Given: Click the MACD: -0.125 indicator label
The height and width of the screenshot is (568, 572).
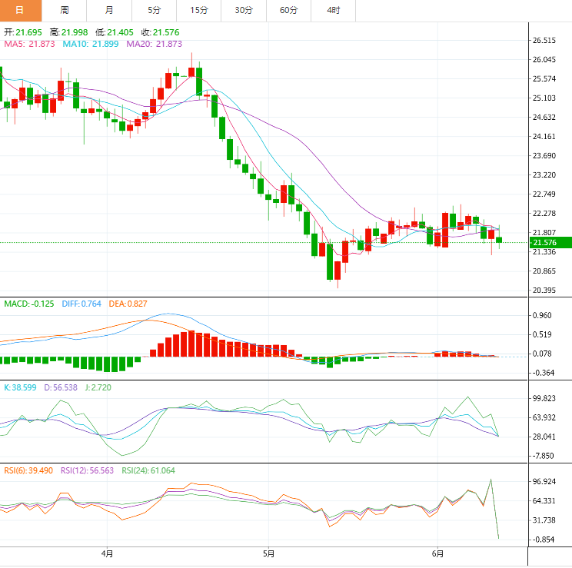Looking at the screenshot, I should 28,304.
